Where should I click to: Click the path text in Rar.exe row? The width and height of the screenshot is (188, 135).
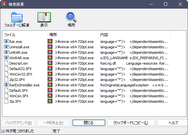coord(74,42)
